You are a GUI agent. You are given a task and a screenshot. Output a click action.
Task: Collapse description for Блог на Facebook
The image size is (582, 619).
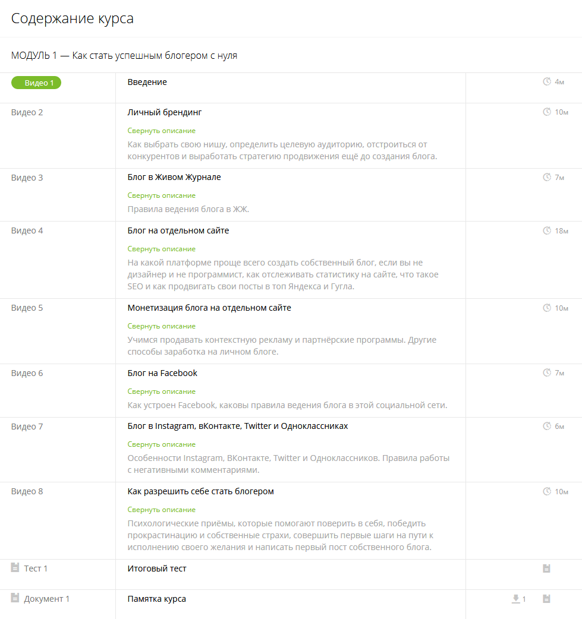161,391
